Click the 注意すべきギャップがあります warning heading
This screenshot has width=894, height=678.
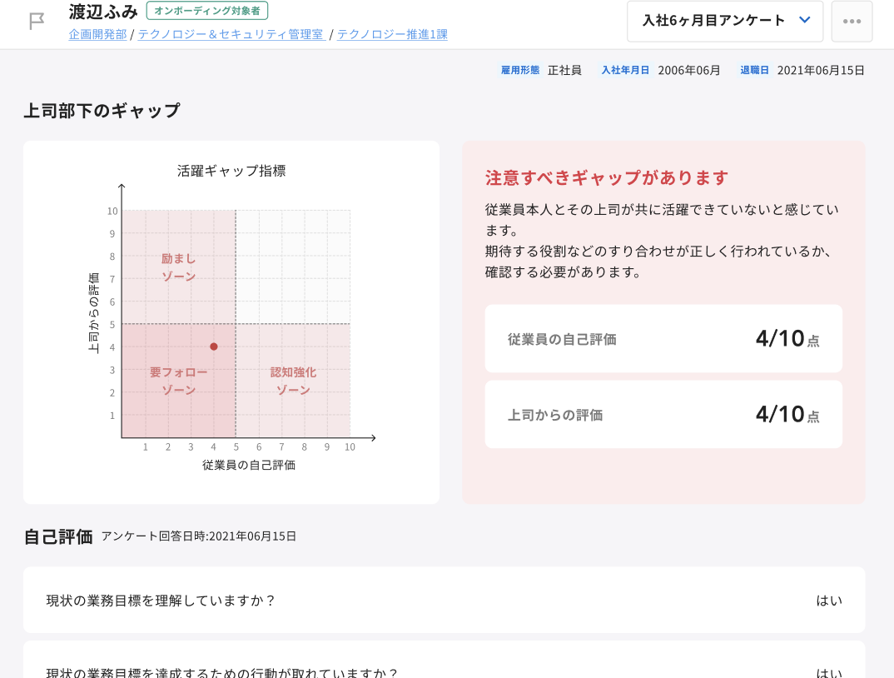point(607,177)
